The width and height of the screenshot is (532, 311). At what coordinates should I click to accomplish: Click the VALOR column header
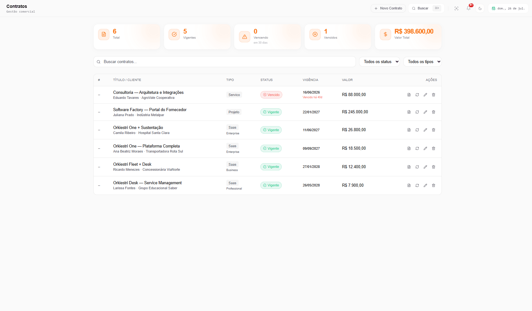pos(347,80)
